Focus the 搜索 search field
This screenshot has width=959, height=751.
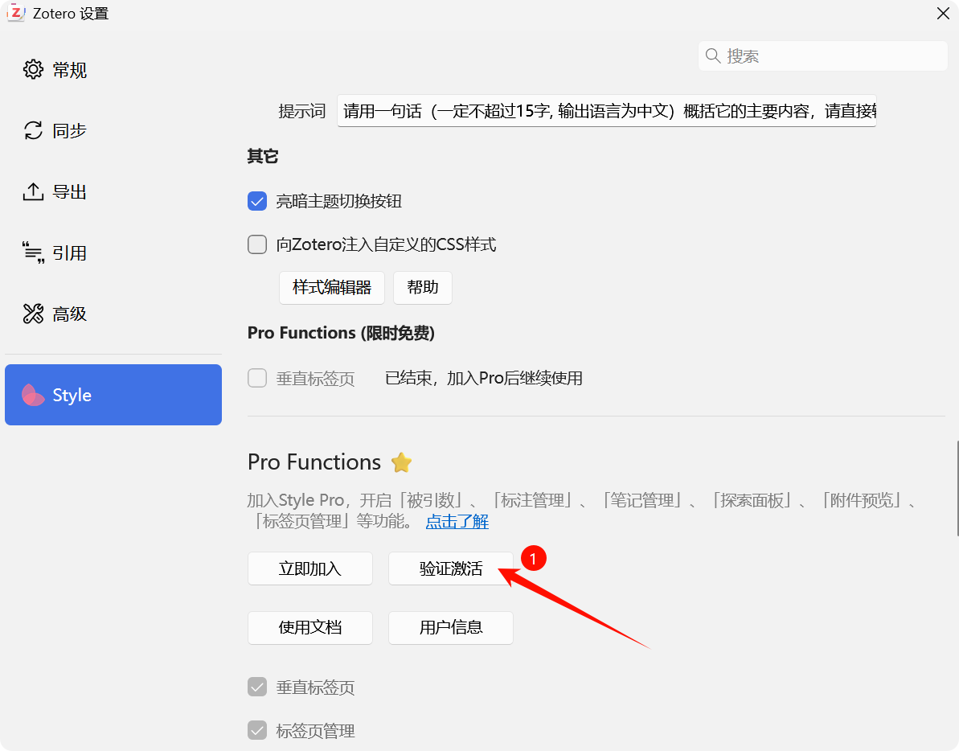[822, 56]
